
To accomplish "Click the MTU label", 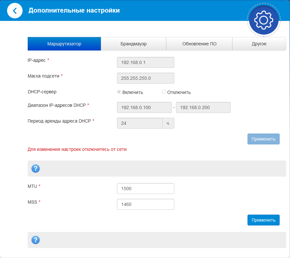I will (x=32, y=186).
